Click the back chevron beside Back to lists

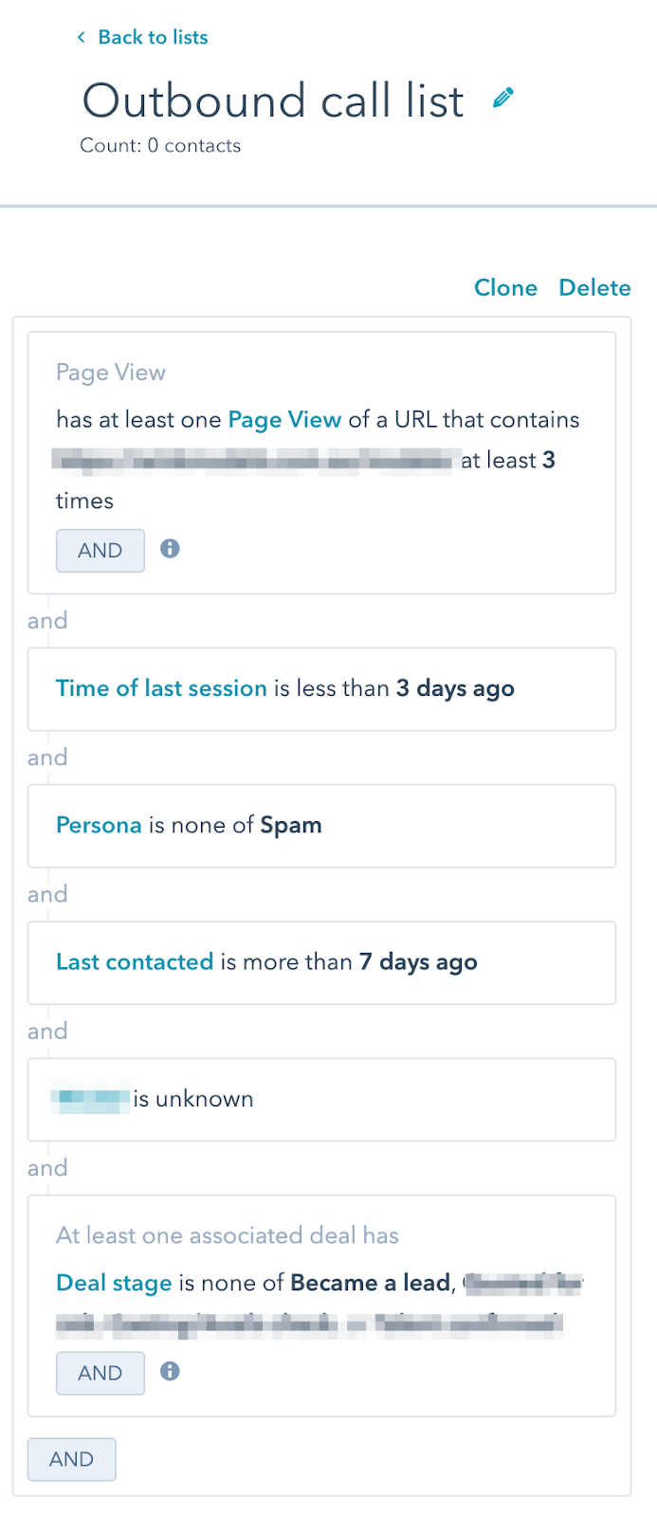[x=80, y=37]
